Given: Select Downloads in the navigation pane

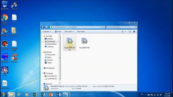Looking at the screenshot, I should [51, 41].
